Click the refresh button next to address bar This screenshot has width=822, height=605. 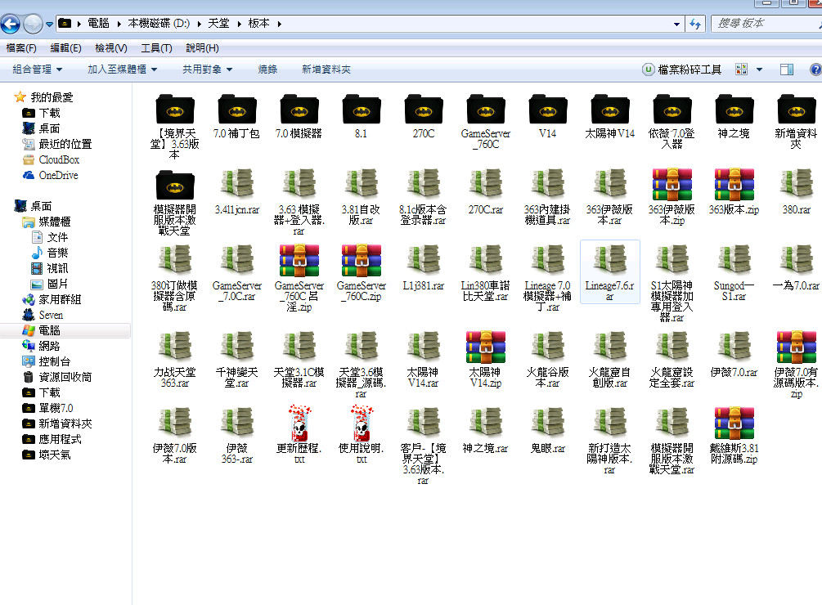(695, 24)
